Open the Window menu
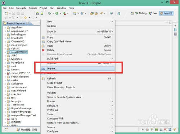180x134 pixels. tap(61, 8)
